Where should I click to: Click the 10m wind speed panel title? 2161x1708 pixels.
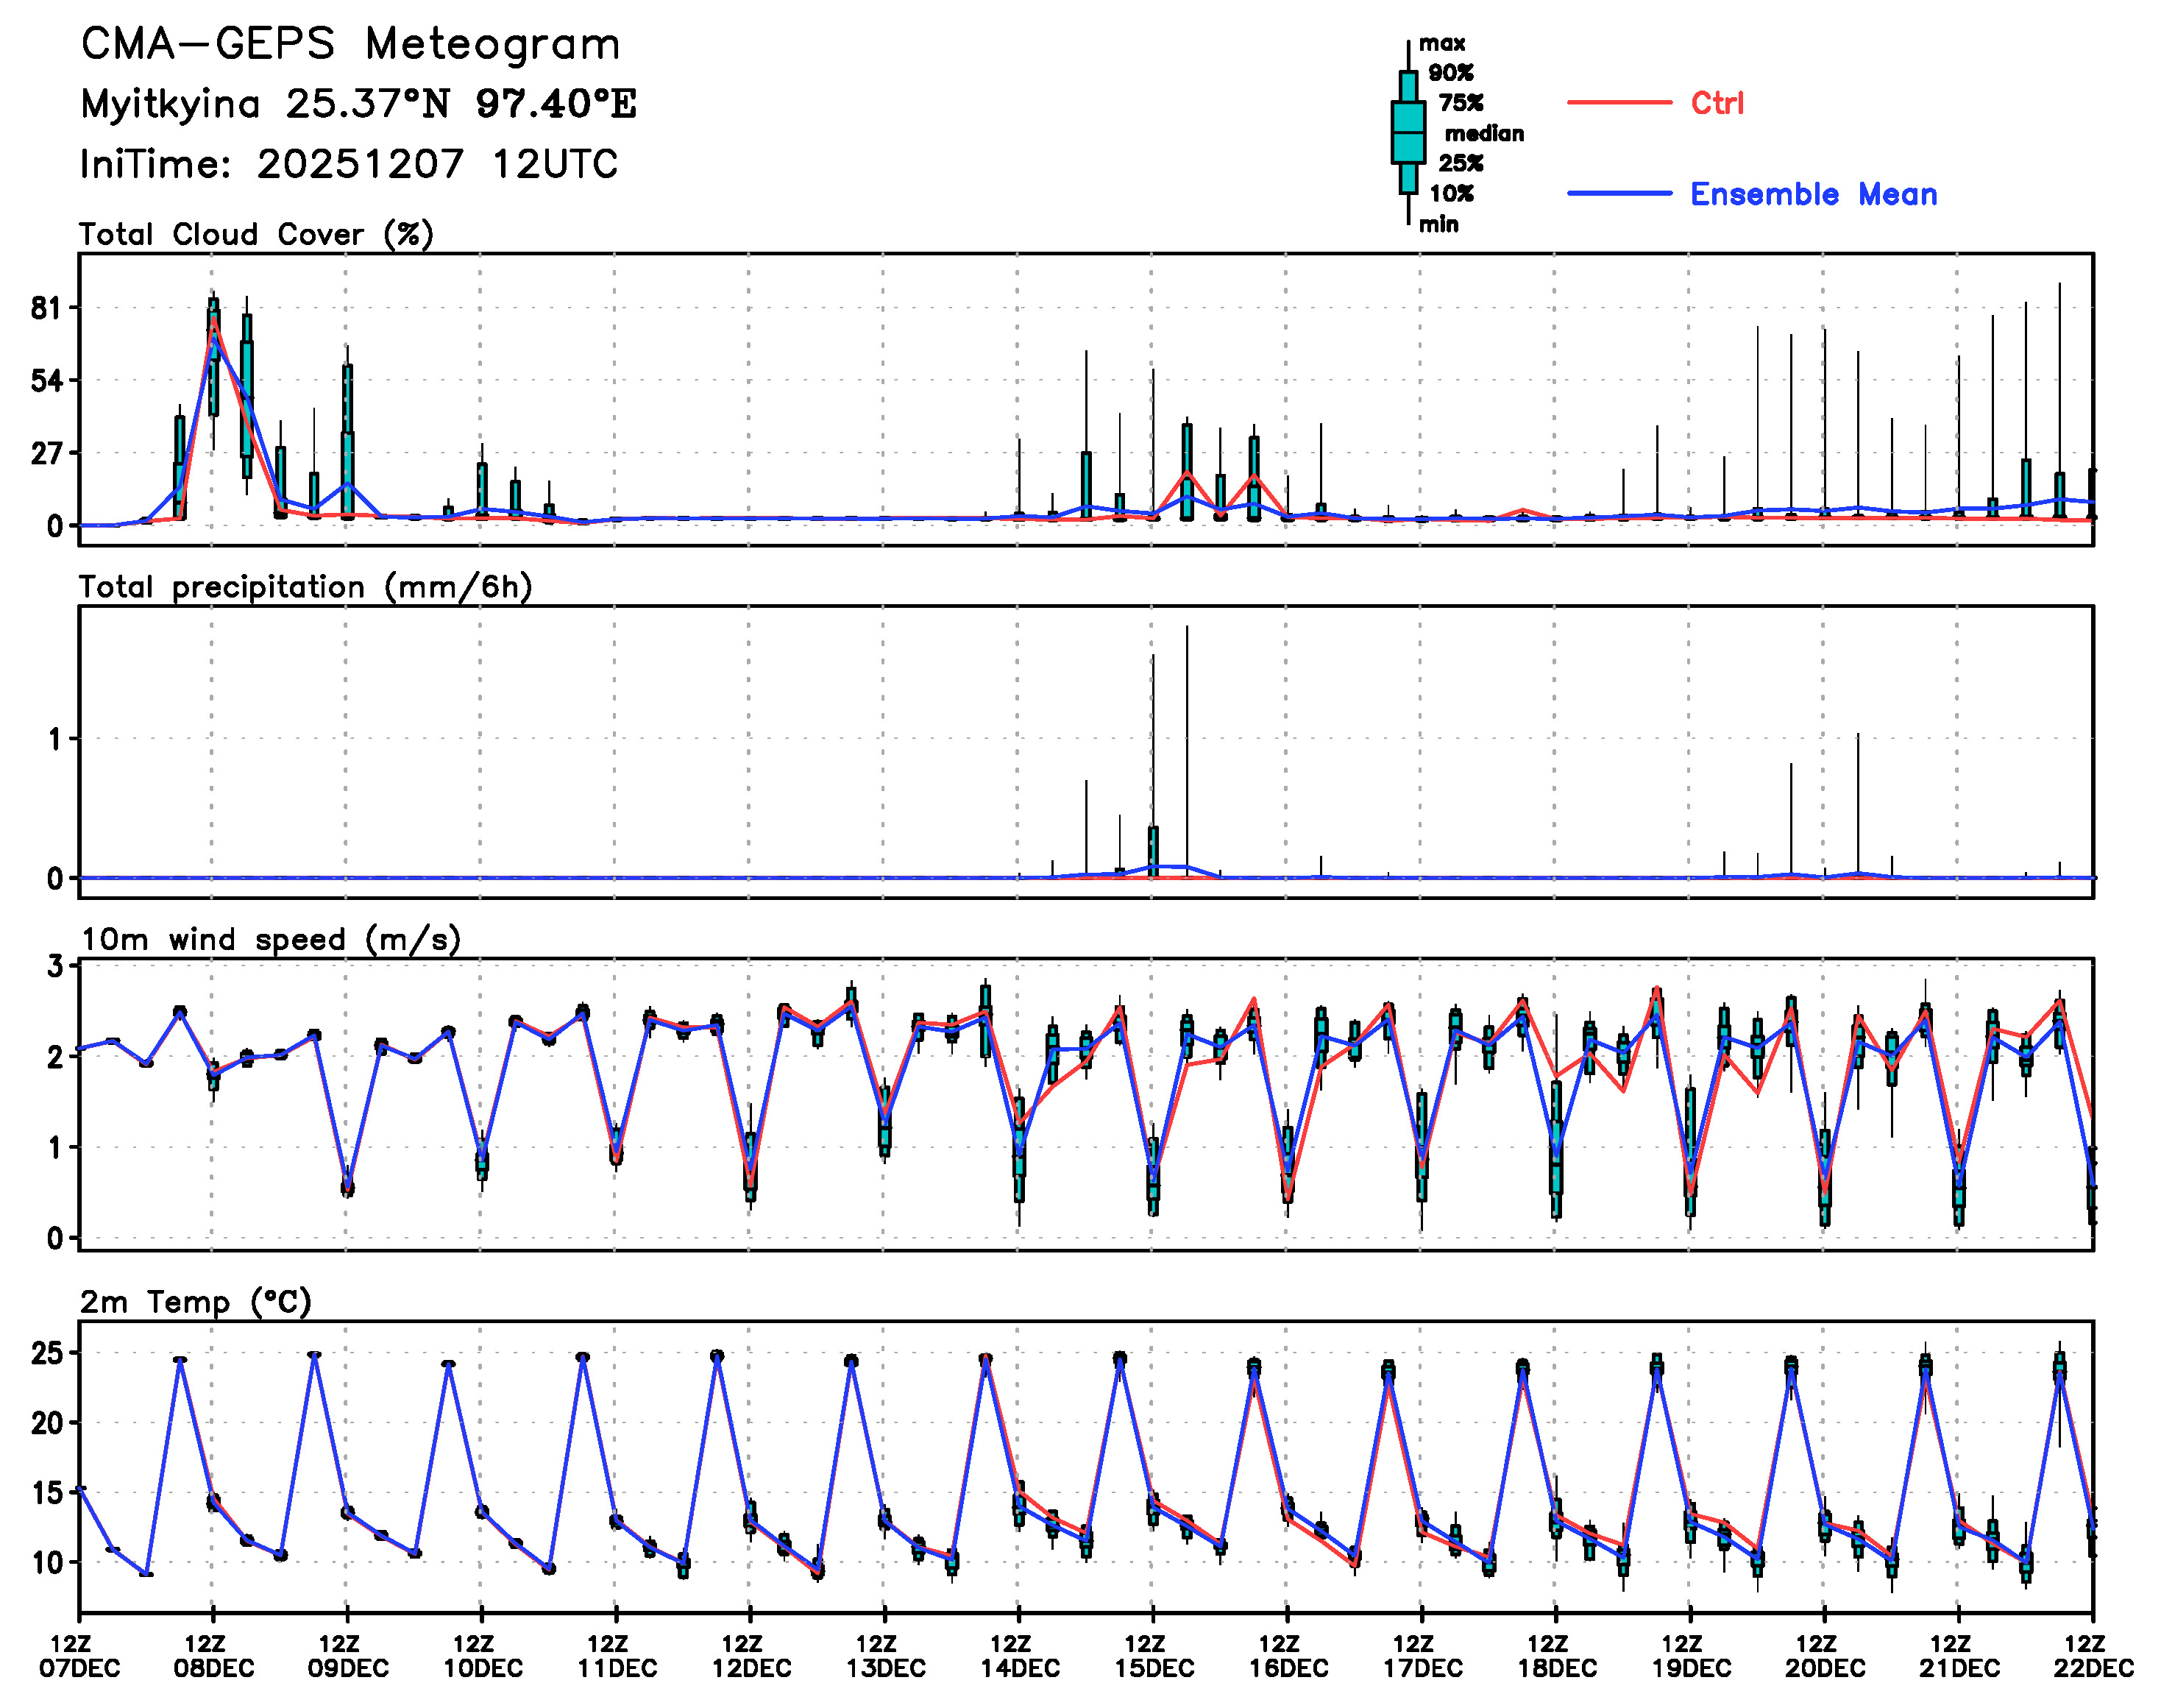270,940
